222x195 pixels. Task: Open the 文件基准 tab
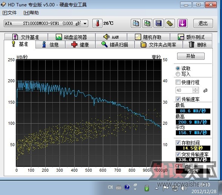[26, 37]
